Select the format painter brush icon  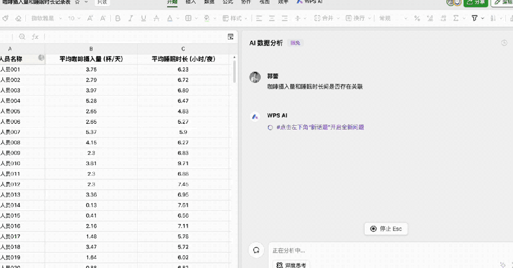6,18
